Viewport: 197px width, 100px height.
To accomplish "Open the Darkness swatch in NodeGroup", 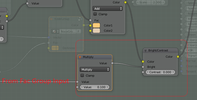I will (55, 48).
